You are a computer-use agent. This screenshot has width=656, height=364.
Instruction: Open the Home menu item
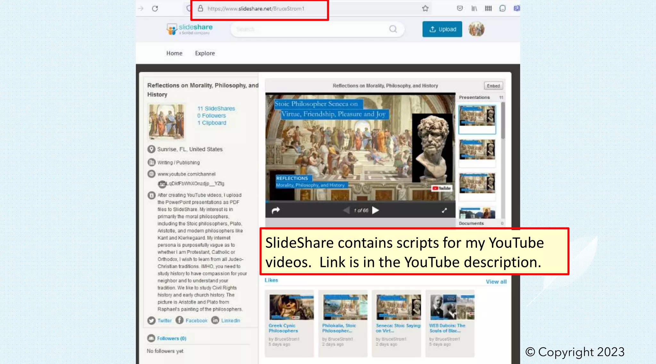[x=174, y=53]
